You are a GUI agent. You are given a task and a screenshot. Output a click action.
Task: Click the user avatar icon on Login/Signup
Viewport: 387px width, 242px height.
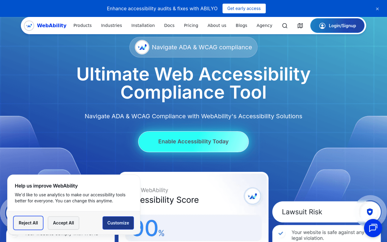tap(322, 26)
